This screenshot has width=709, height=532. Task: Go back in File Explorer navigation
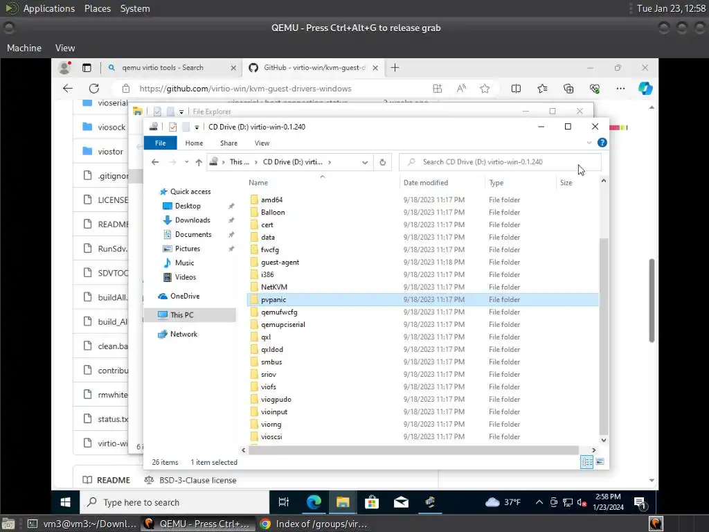[155, 162]
